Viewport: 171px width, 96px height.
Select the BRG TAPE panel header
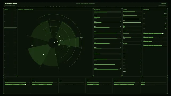(x=6, y=9)
